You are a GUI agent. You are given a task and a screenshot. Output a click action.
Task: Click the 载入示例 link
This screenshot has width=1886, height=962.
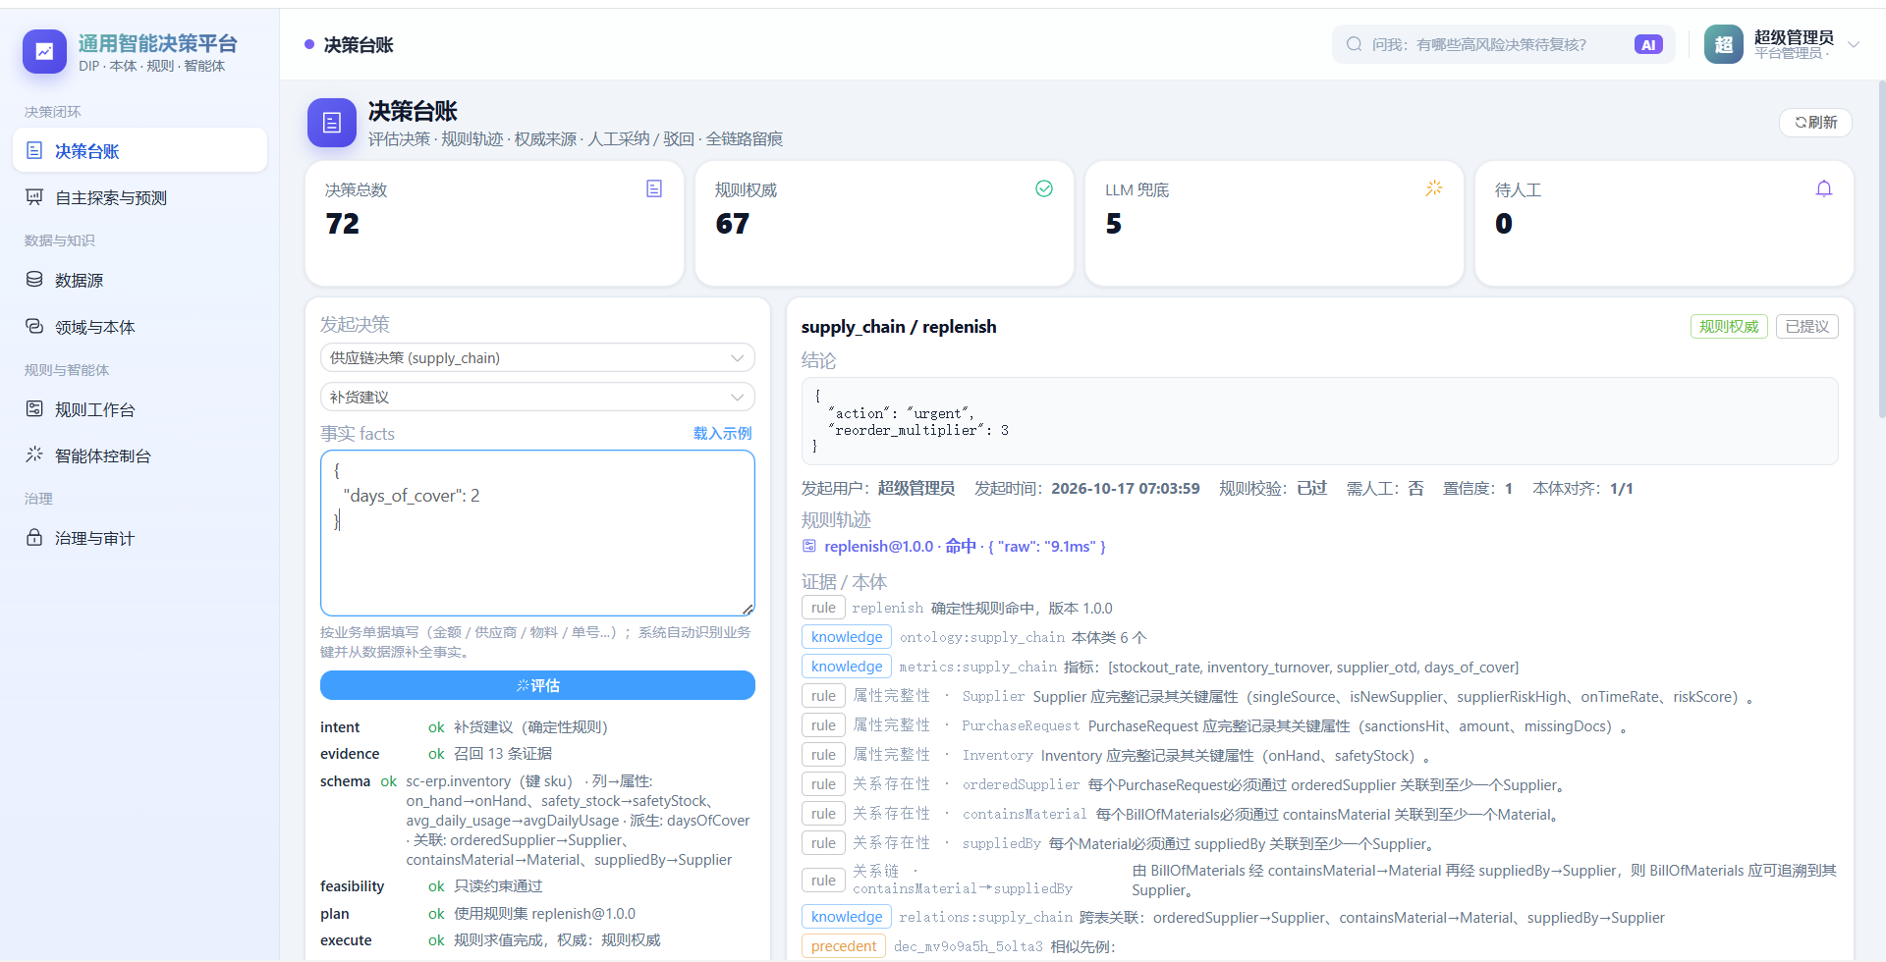722,433
